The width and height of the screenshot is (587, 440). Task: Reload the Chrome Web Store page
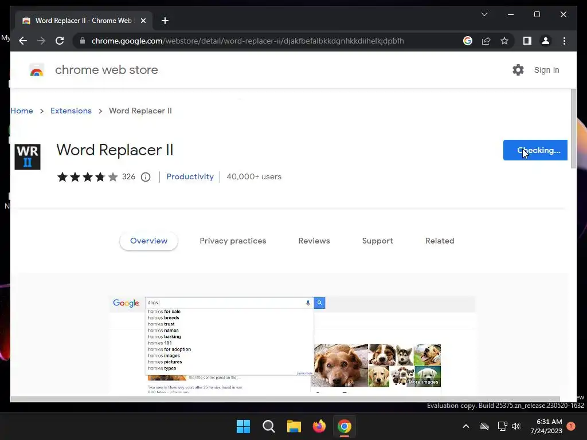click(x=60, y=41)
